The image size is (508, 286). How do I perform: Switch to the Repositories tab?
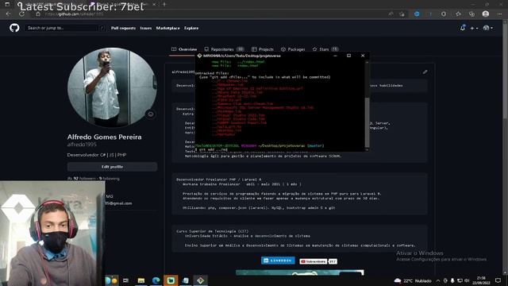pyautogui.click(x=224, y=49)
